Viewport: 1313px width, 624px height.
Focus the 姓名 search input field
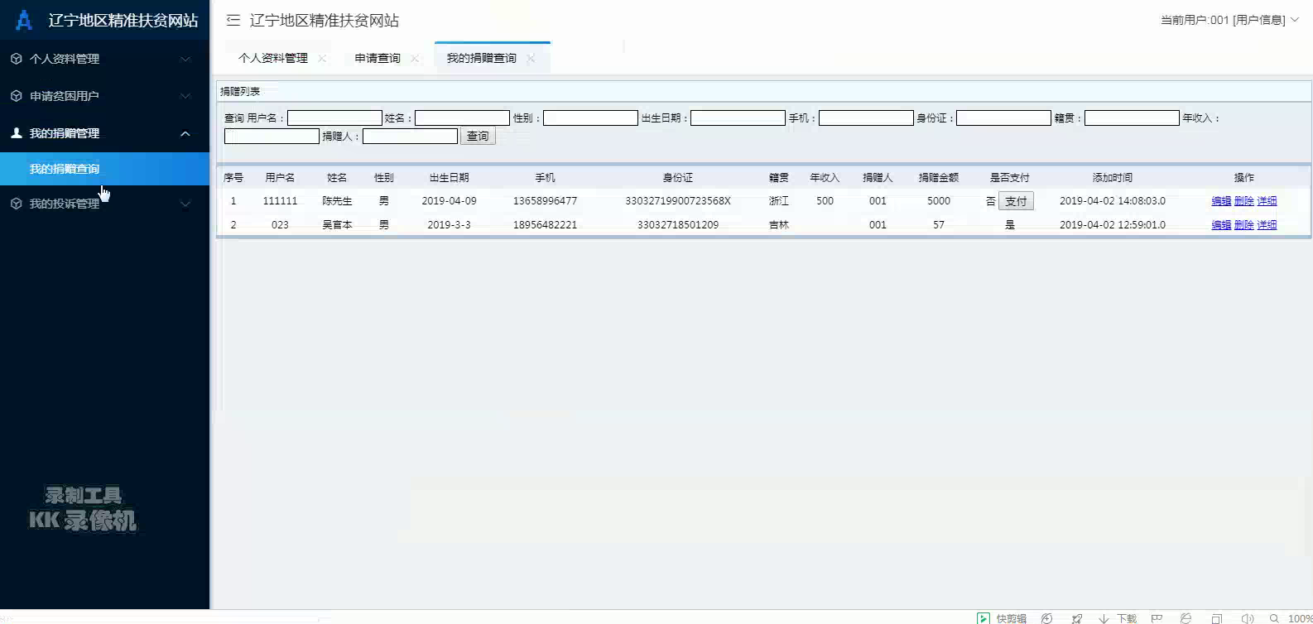pyautogui.click(x=462, y=118)
